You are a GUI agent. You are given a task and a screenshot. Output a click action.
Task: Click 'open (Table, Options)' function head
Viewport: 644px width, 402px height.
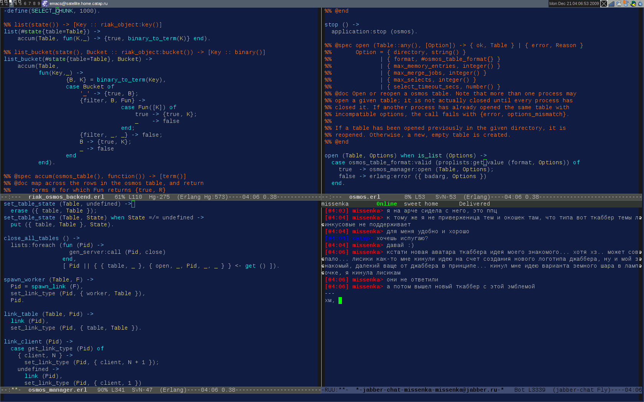click(361, 155)
